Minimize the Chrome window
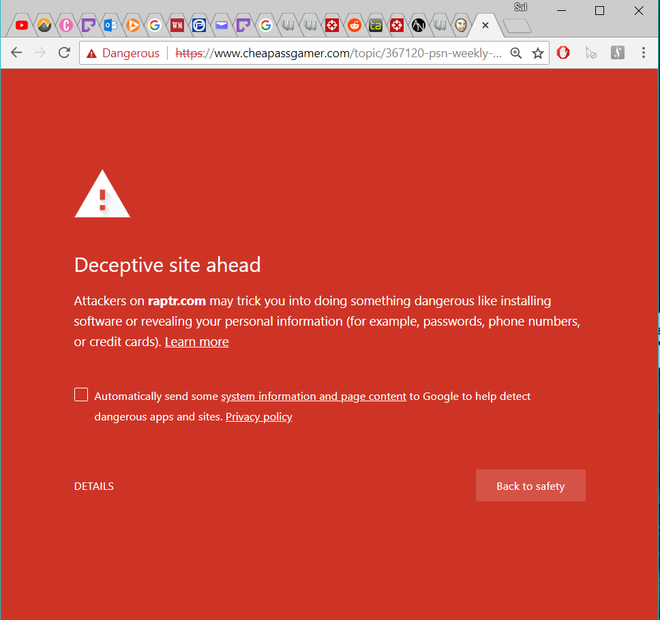 [x=562, y=10]
